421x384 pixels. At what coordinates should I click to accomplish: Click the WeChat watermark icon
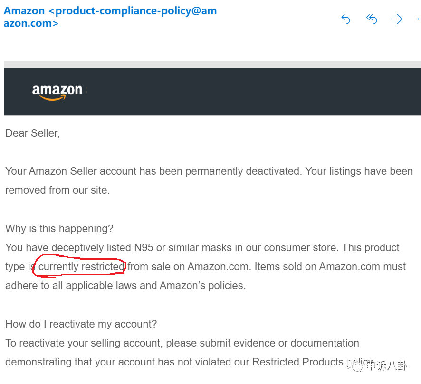[354, 365]
